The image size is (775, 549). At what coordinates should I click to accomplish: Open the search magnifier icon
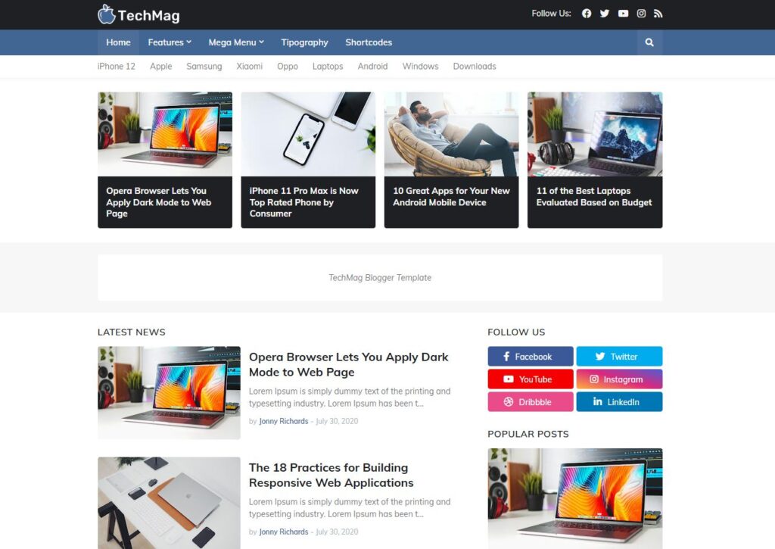coord(649,42)
